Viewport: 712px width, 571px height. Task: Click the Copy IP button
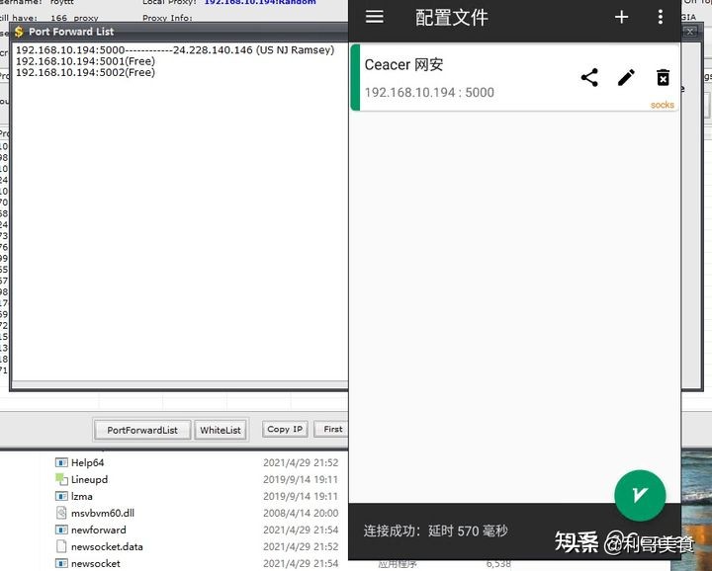pos(285,429)
